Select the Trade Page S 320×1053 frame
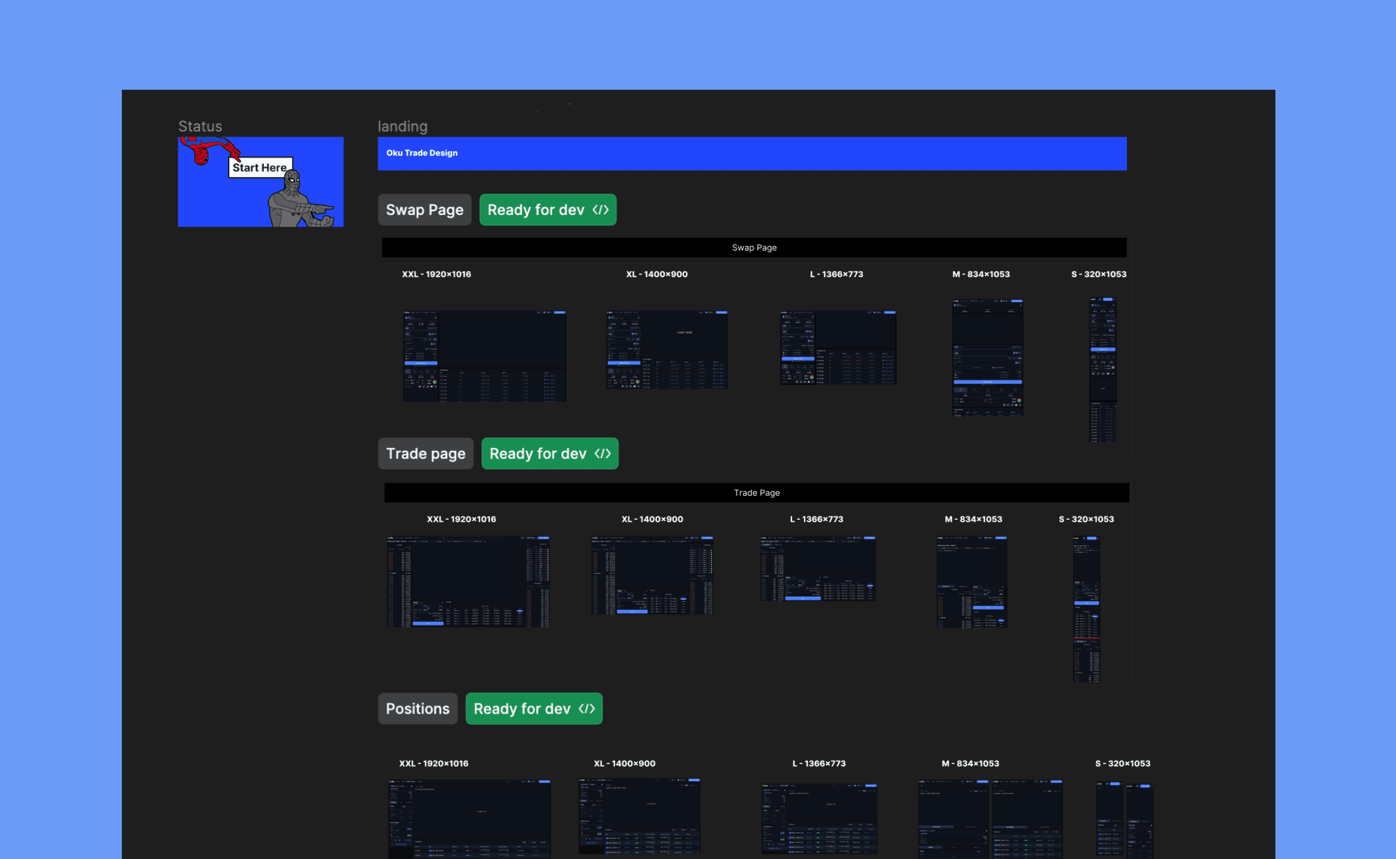 coord(1086,609)
